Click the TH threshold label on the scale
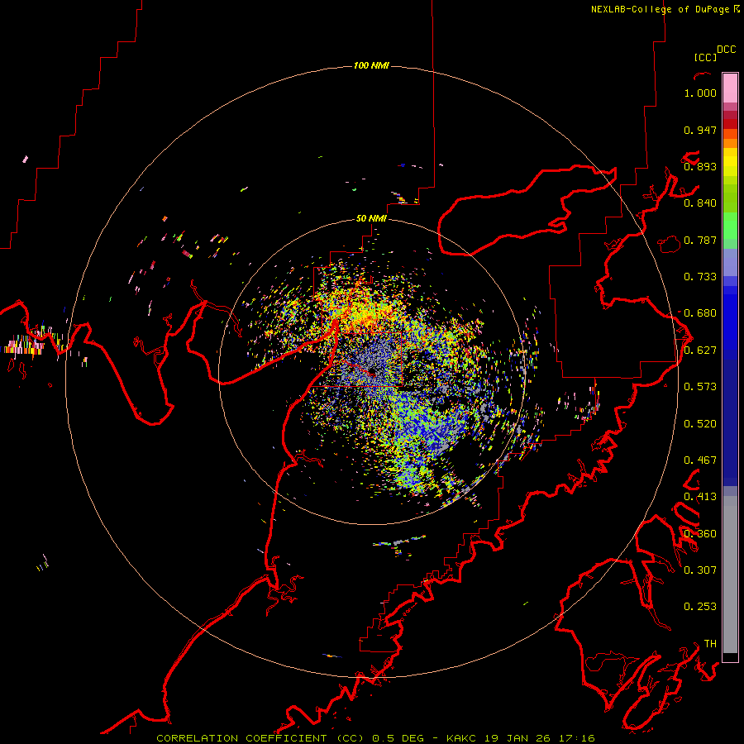744x744 pixels. tap(710, 644)
